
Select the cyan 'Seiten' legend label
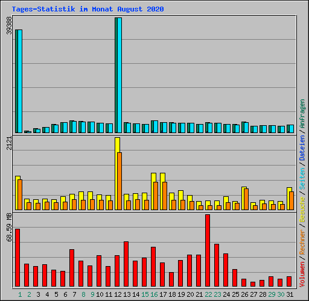(x=302, y=179)
